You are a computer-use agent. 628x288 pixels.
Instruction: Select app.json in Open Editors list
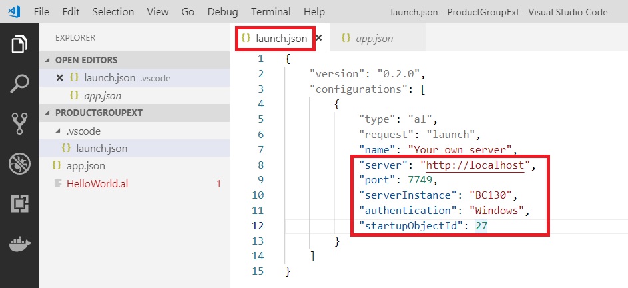[x=102, y=95]
